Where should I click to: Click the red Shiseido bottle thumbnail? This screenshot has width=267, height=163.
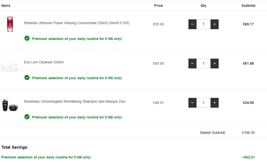pos(10,24)
